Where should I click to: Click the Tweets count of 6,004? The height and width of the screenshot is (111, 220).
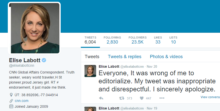point(90,40)
